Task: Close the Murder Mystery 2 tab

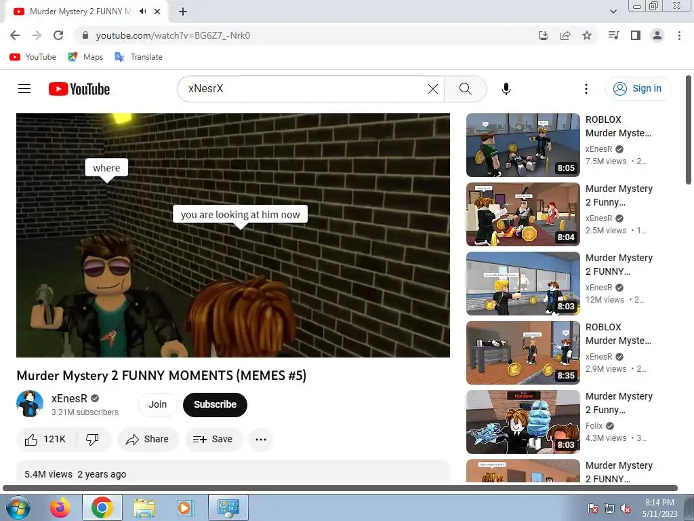Action: (157, 12)
